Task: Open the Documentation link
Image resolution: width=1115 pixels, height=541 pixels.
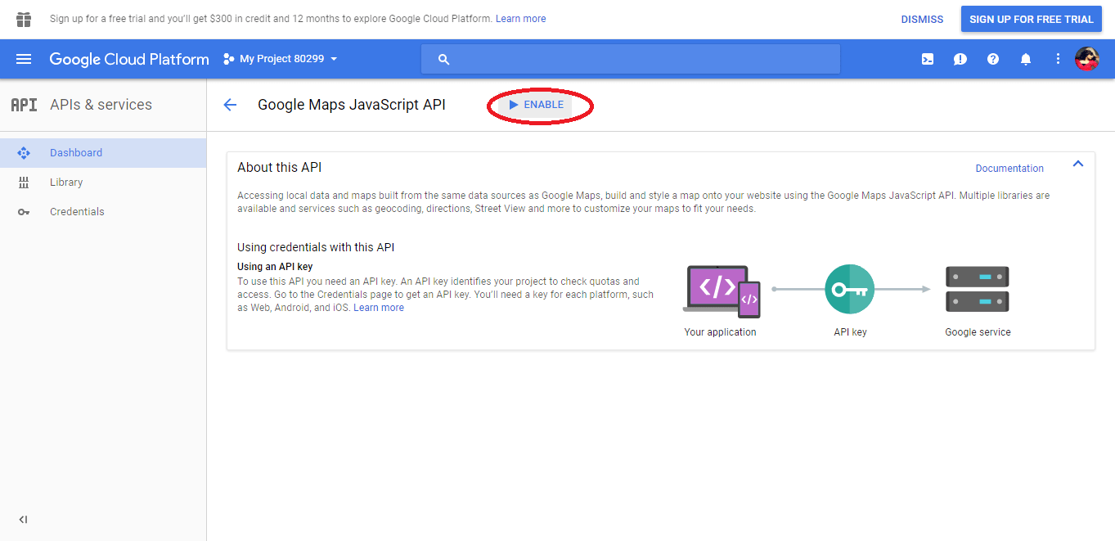Action: [x=1009, y=169]
